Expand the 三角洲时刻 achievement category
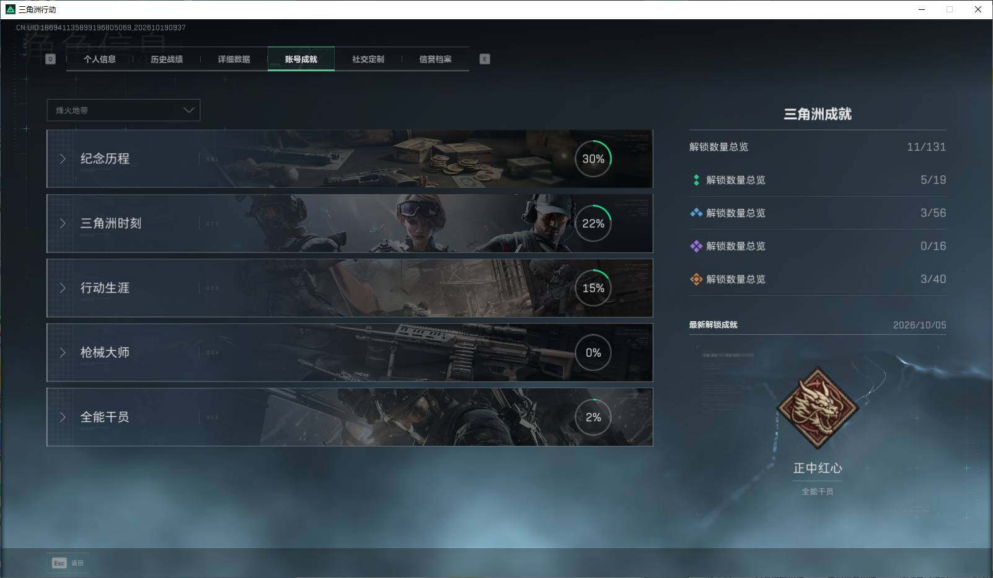Screen dimensions: 993x578 pyautogui.click(x=350, y=223)
